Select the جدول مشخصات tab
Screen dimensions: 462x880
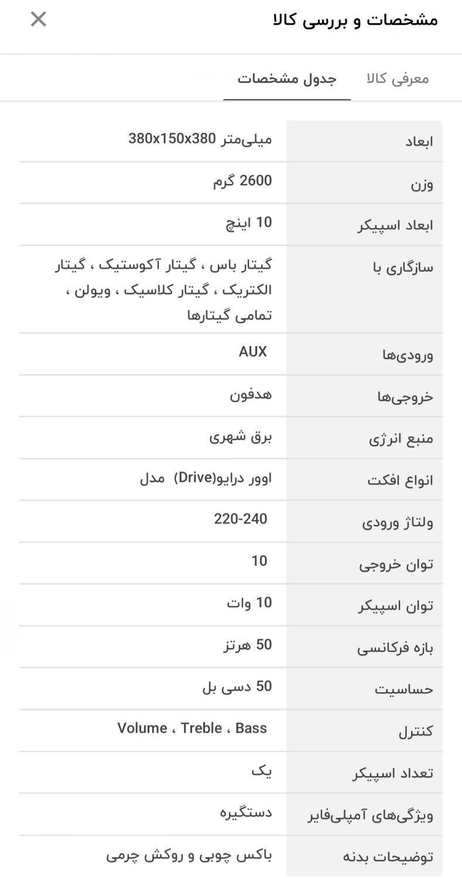pos(286,77)
